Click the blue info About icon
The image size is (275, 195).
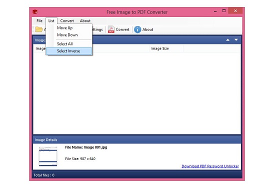[x=137, y=29]
